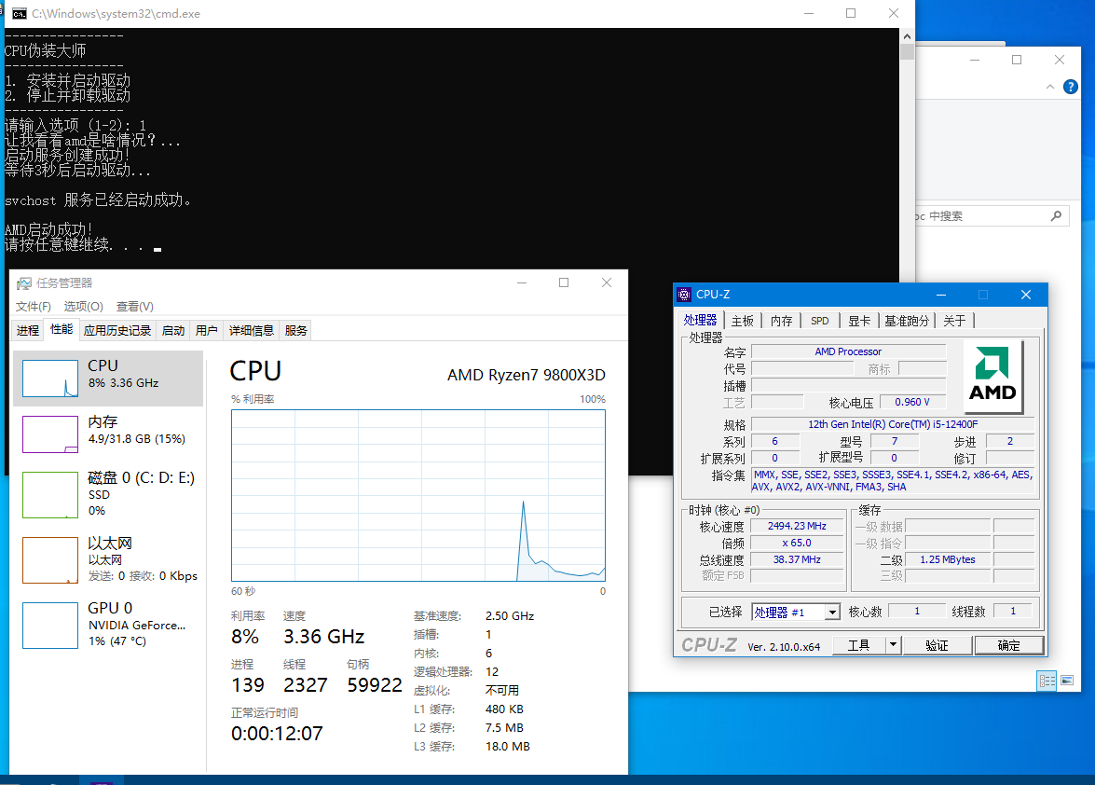Switch to the 启动 tab

coord(173,330)
